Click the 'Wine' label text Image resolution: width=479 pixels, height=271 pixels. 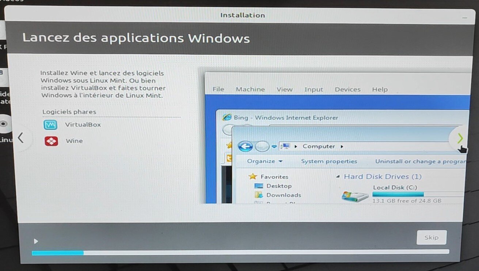click(x=74, y=141)
